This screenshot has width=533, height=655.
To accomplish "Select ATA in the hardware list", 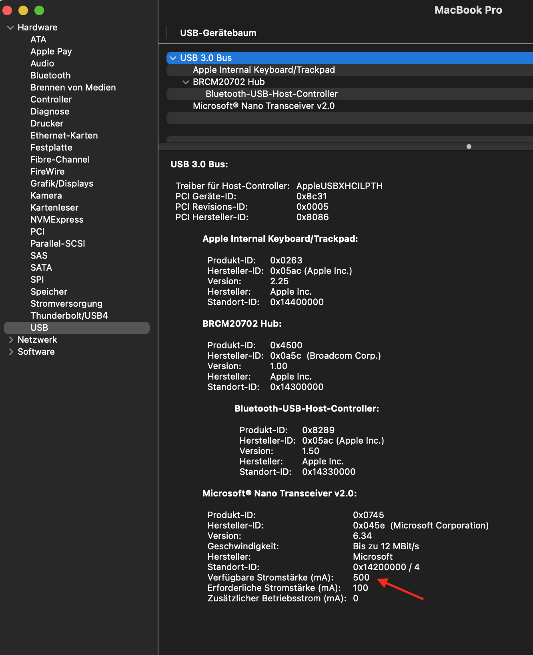I will click(38, 40).
